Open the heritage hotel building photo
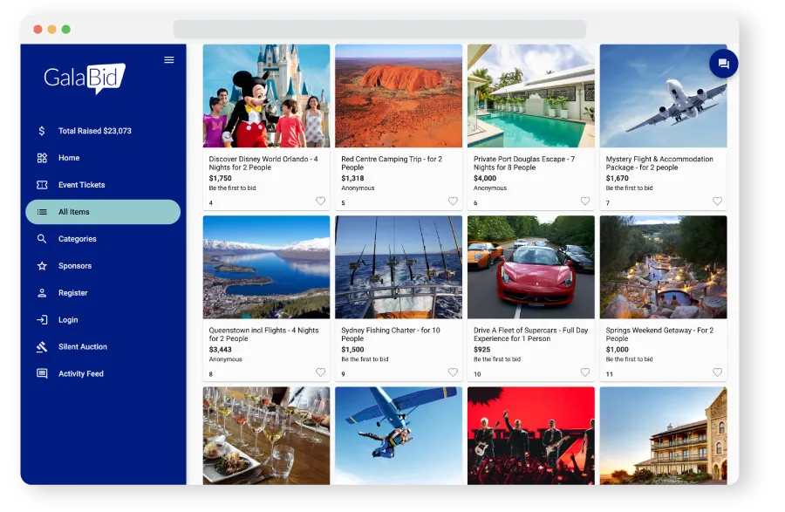Image resolution: width=785 pixels, height=512 pixels. click(x=664, y=436)
